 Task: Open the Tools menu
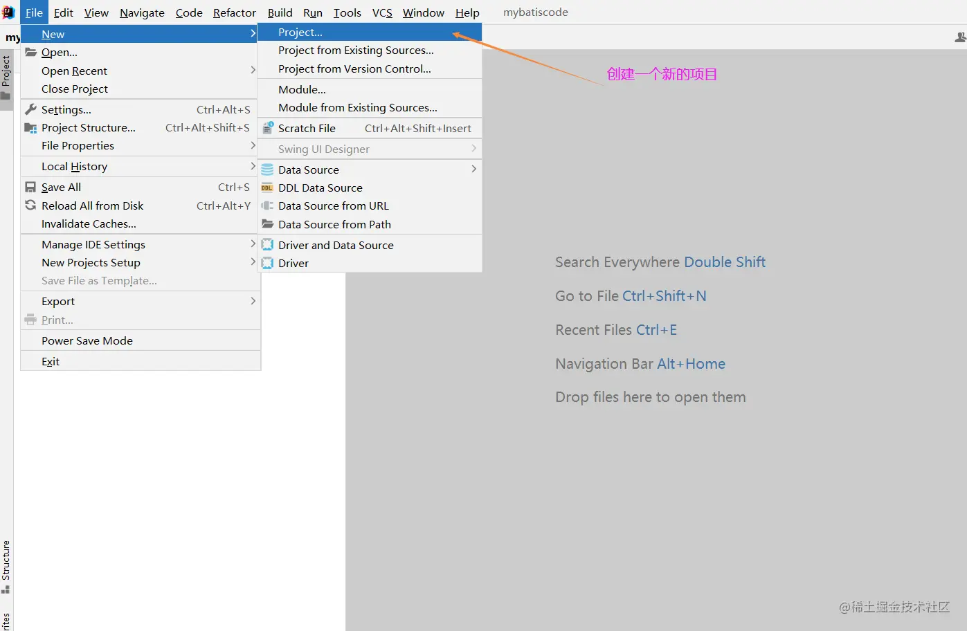(347, 12)
